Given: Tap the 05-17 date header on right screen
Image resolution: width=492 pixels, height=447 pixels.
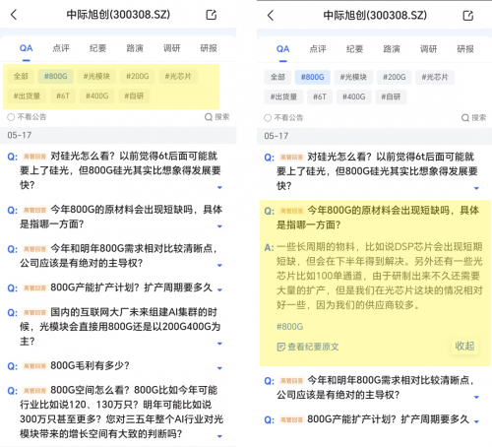Looking at the screenshot, I should pos(374,136).
